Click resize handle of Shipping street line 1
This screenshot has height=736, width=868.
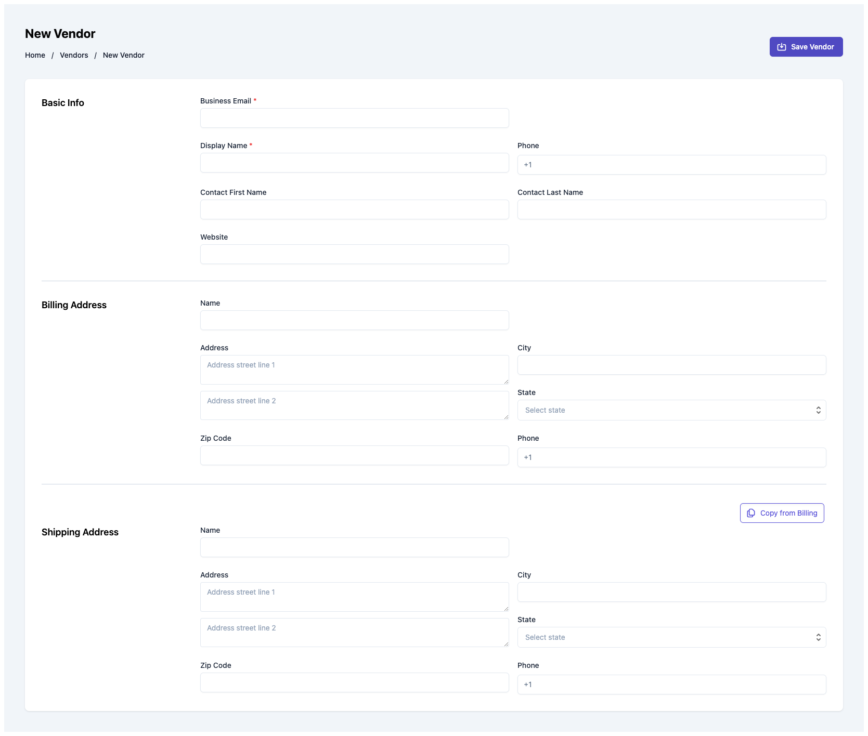pyautogui.click(x=506, y=609)
